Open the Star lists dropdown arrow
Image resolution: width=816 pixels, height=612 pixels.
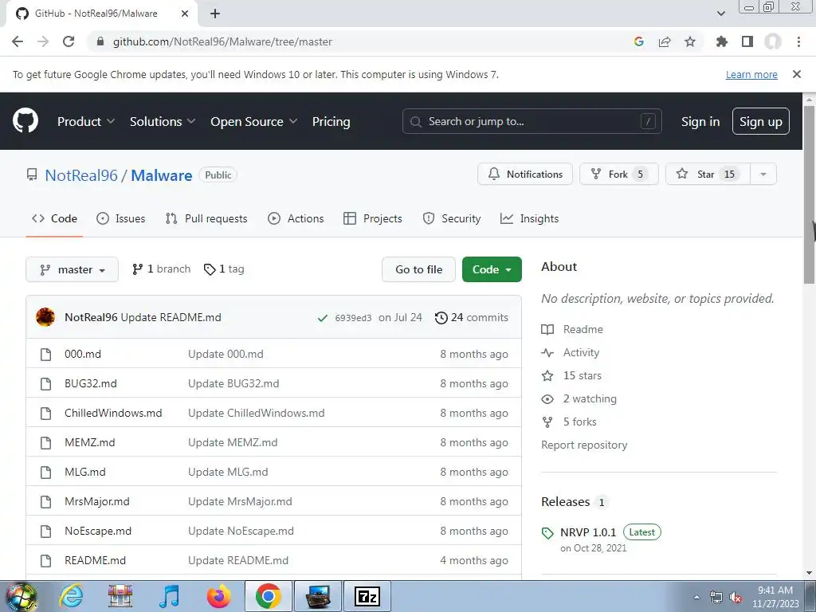[763, 175]
